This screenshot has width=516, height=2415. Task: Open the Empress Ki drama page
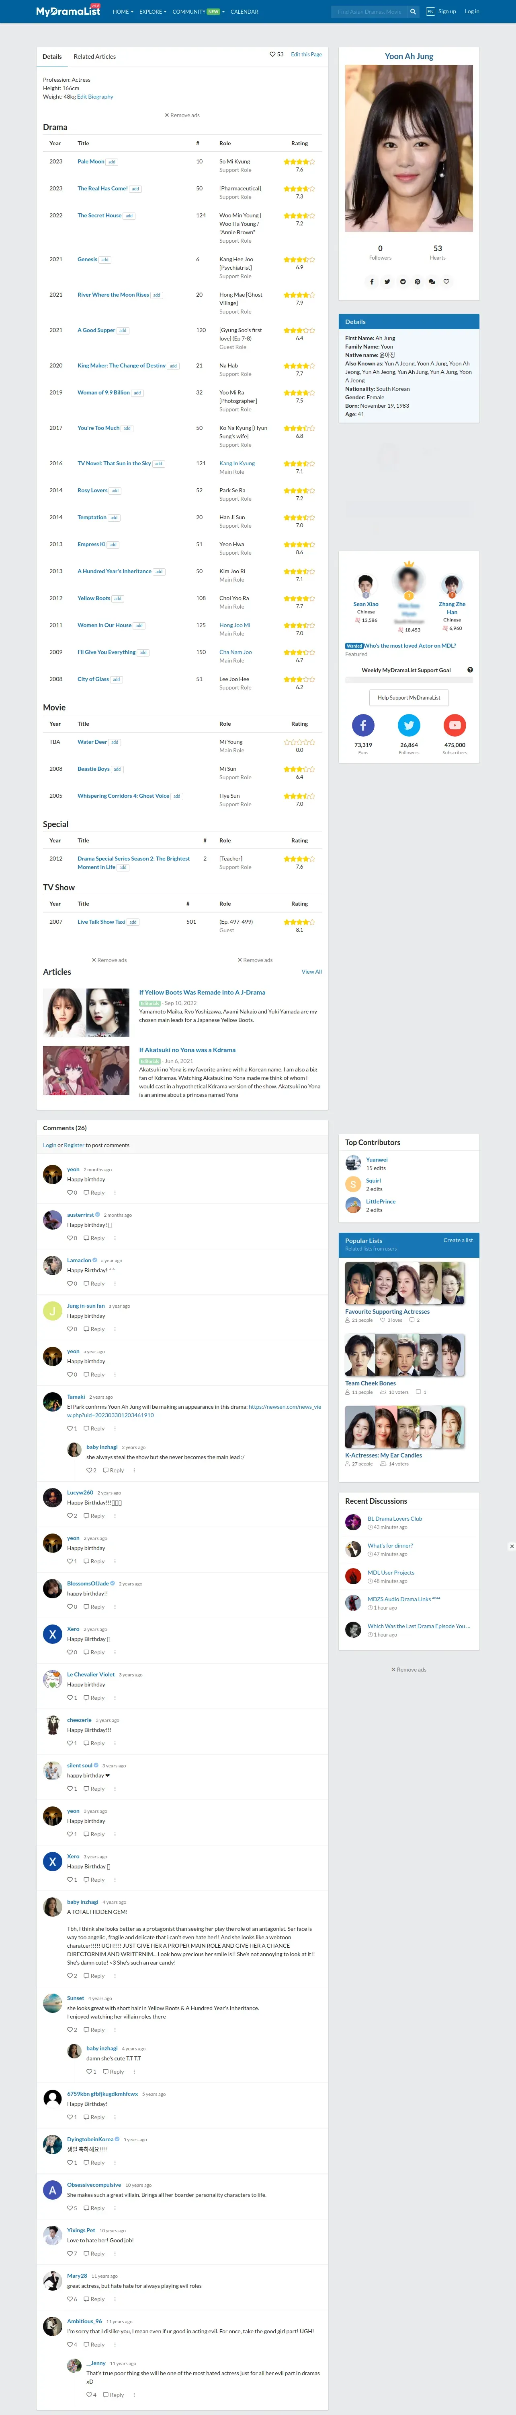pyautogui.click(x=92, y=545)
